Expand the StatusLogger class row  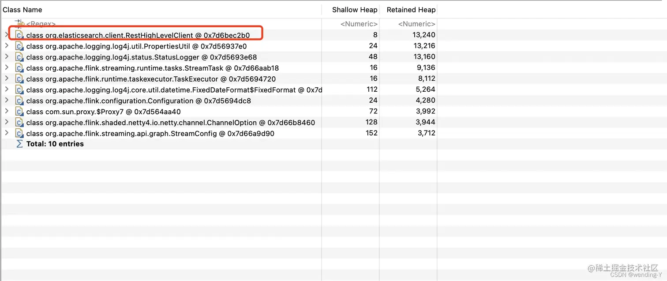[6, 56]
